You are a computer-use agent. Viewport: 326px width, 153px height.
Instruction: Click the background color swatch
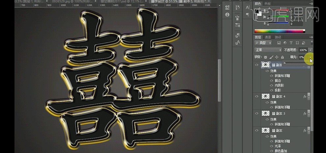[x=260, y=14]
